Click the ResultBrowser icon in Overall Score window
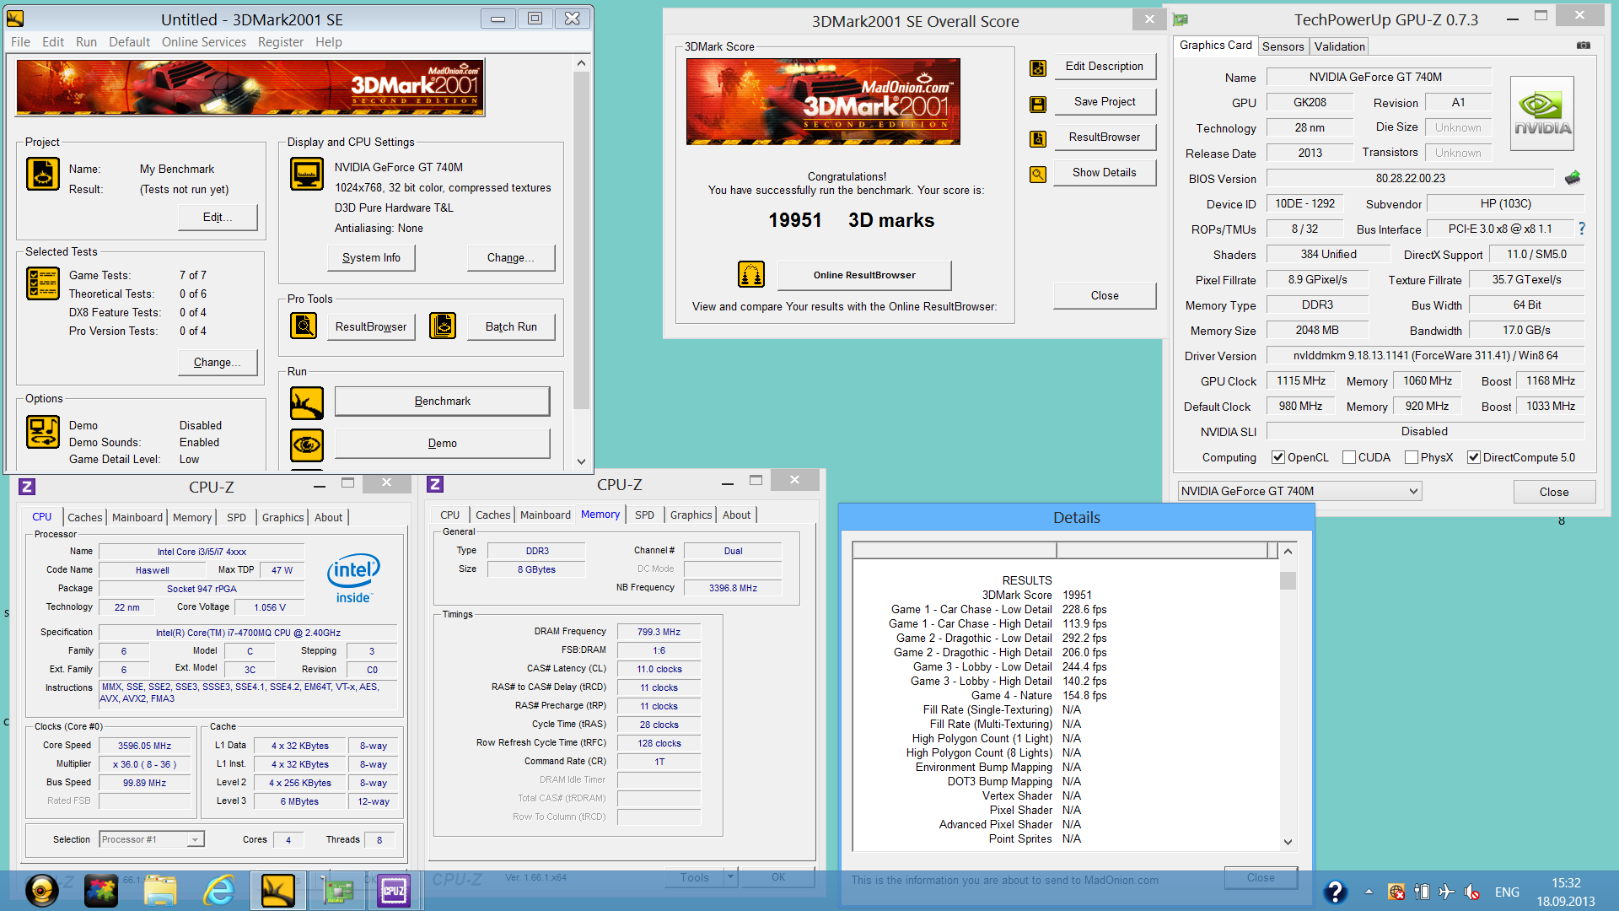Screen dimensions: 1619x911 point(1038,139)
